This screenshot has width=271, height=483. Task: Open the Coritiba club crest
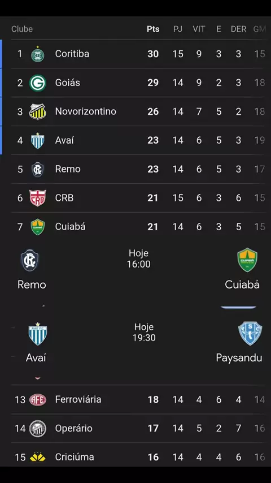tap(37, 54)
